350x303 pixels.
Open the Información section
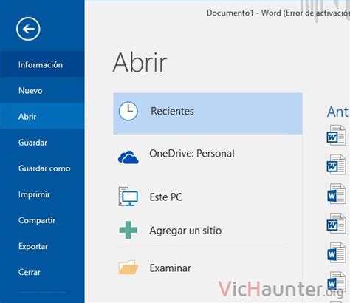coord(42,64)
